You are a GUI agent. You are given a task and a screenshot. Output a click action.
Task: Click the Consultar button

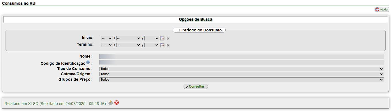pyautogui.click(x=196, y=86)
